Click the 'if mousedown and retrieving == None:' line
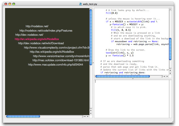 [x=135, y=41]
